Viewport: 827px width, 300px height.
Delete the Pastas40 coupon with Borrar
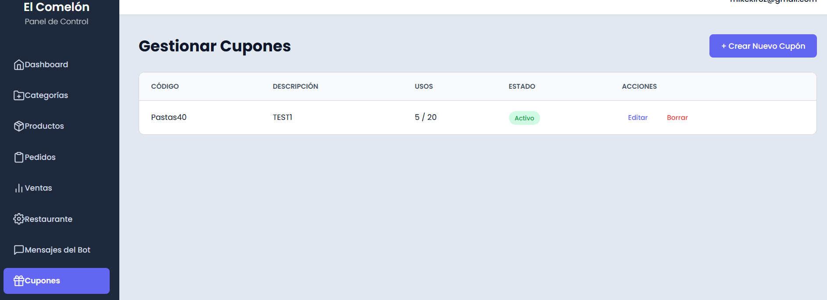[677, 118]
